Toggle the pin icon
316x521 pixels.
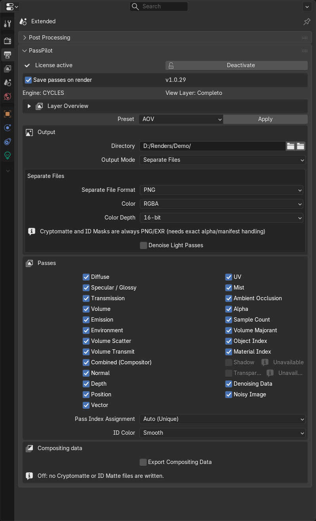pos(307,21)
